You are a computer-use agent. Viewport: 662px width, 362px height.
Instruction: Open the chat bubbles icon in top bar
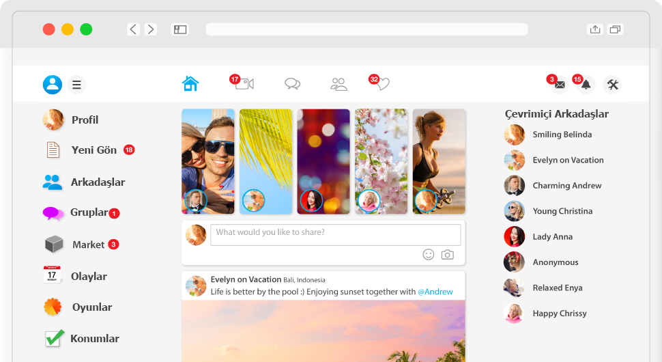coord(292,84)
